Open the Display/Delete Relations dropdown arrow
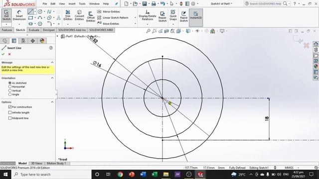Viewport: 319px width, 179px height. (148, 24)
